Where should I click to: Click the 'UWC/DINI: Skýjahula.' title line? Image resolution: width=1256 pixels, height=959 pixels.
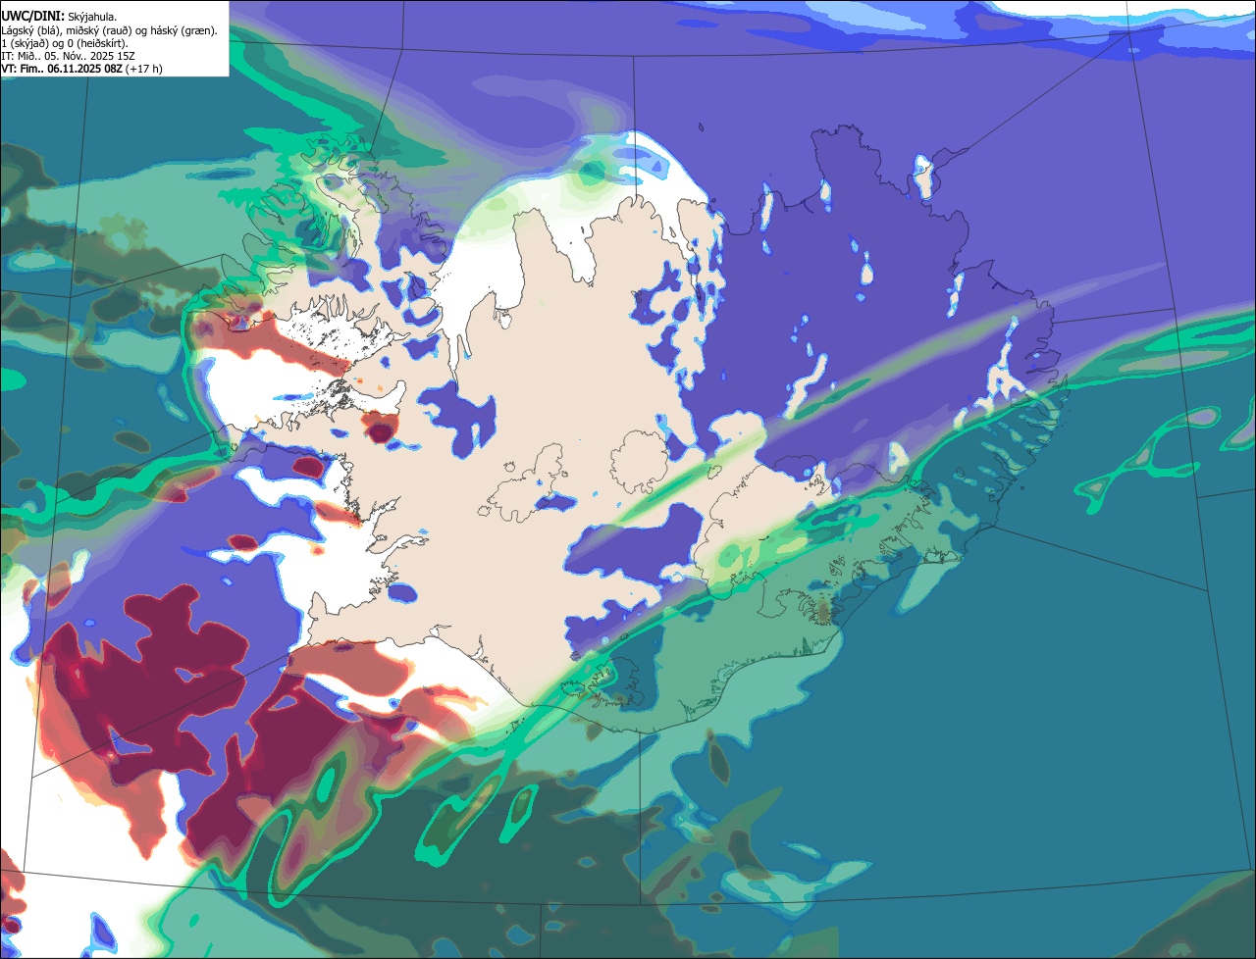[59, 17]
